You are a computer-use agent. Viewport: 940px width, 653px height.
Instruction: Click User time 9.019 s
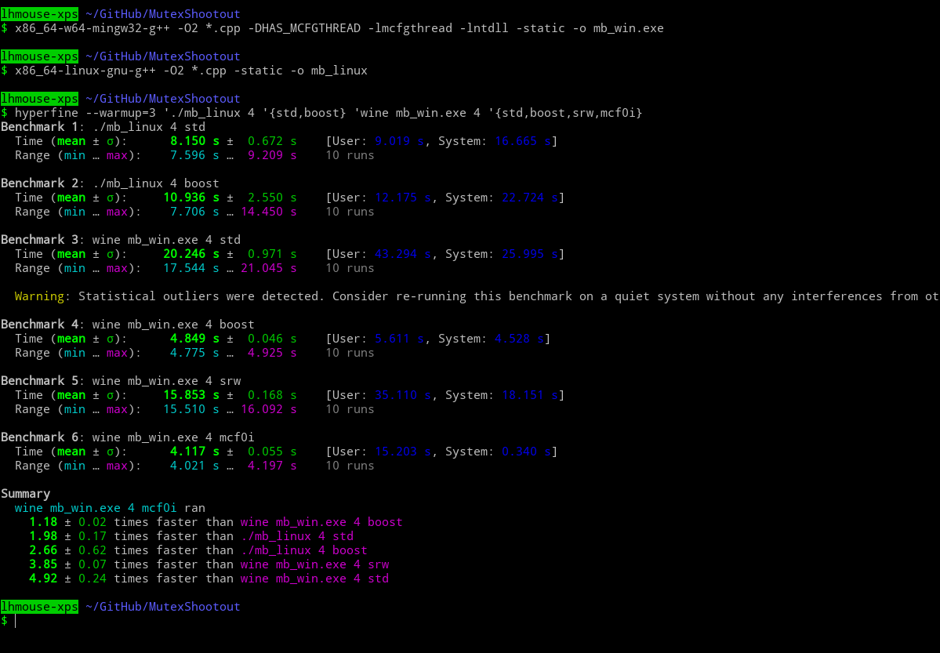399,142
